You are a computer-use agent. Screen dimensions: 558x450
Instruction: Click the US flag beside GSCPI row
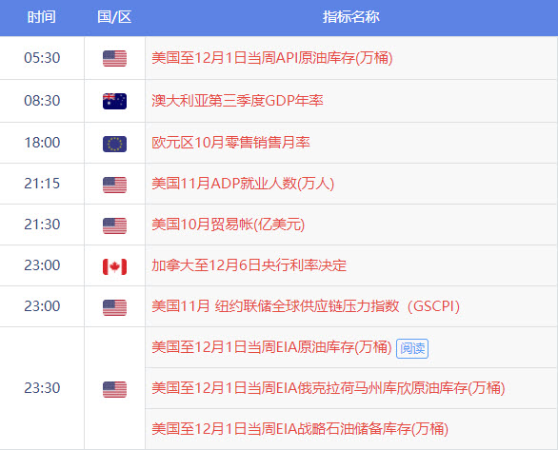click(x=114, y=307)
